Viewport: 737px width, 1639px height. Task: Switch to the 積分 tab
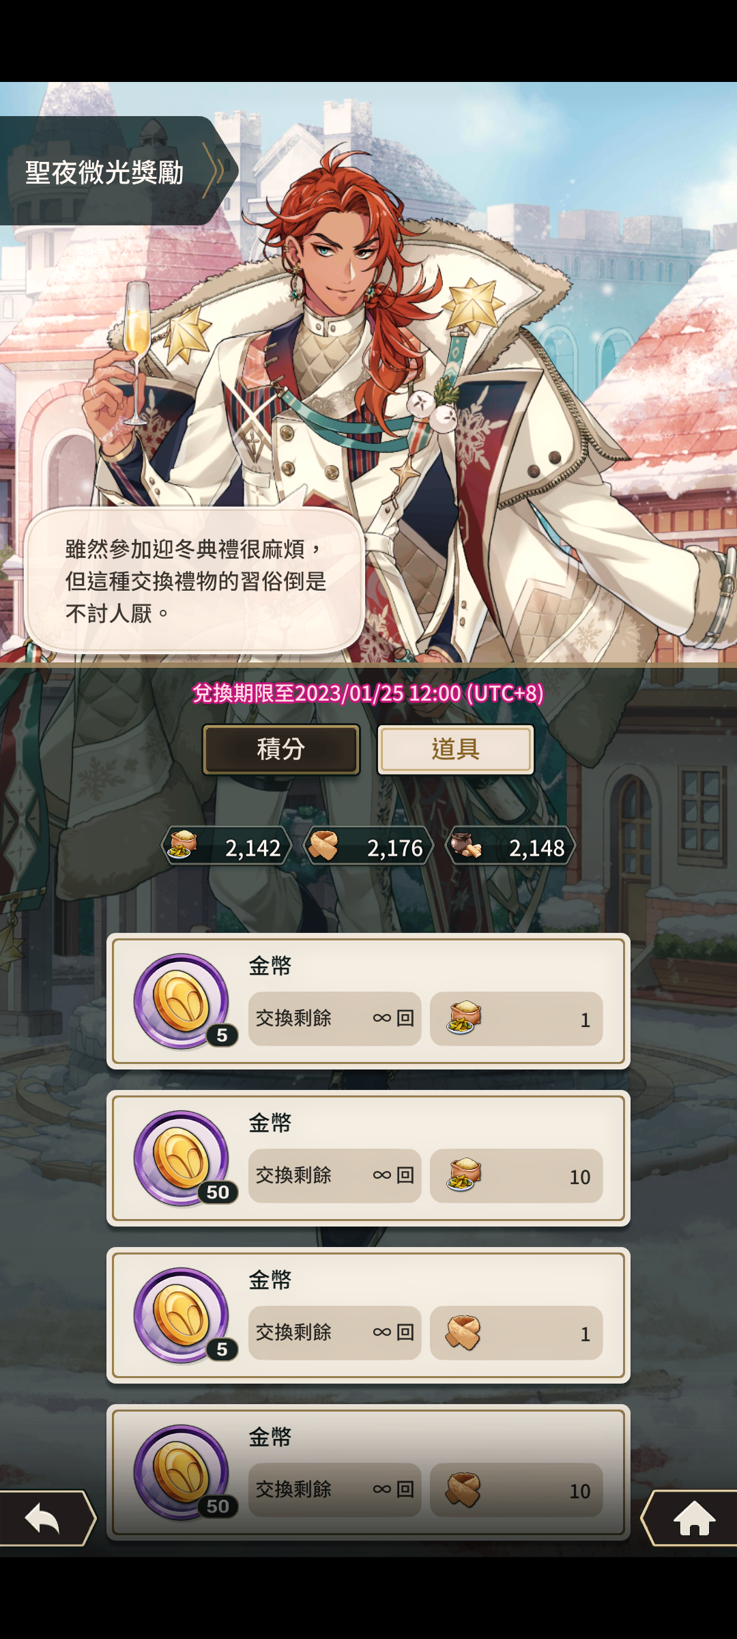(x=281, y=749)
